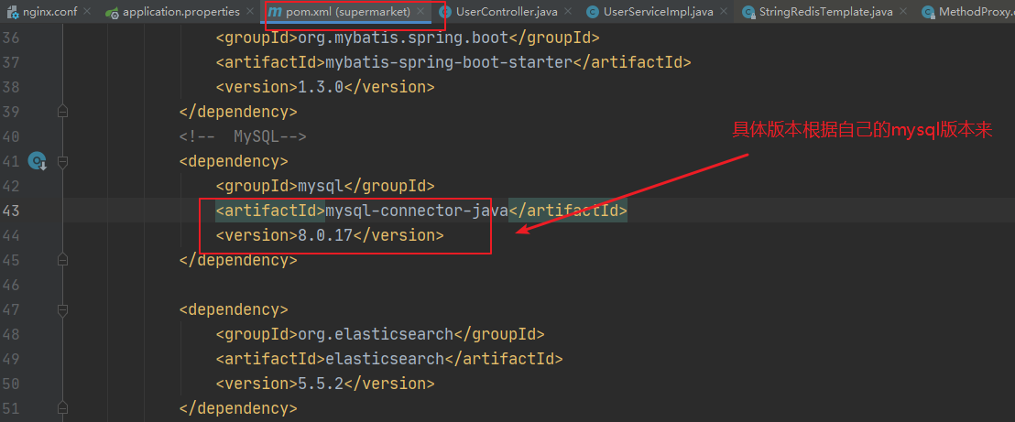The image size is (1015, 422).
Task: Click the version 1.3.0 value
Action: pyautogui.click(x=321, y=87)
